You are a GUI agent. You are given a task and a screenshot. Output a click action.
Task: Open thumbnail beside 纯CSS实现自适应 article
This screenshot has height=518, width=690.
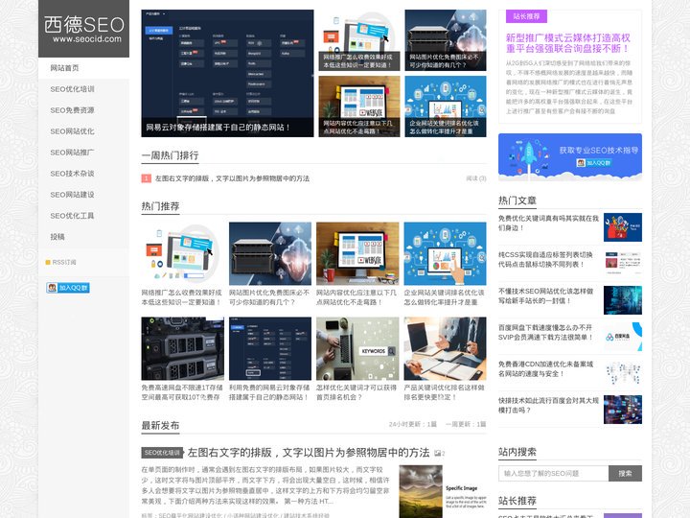pyautogui.click(x=623, y=264)
